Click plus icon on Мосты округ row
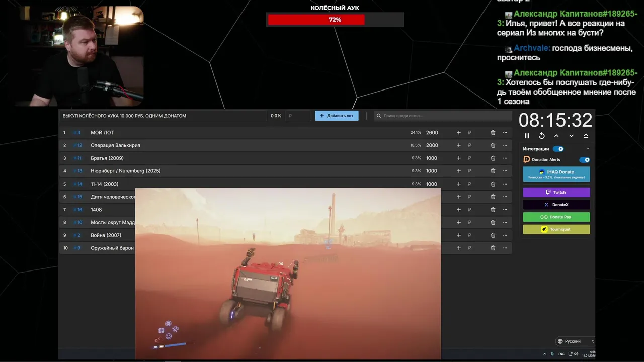 [x=458, y=222]
